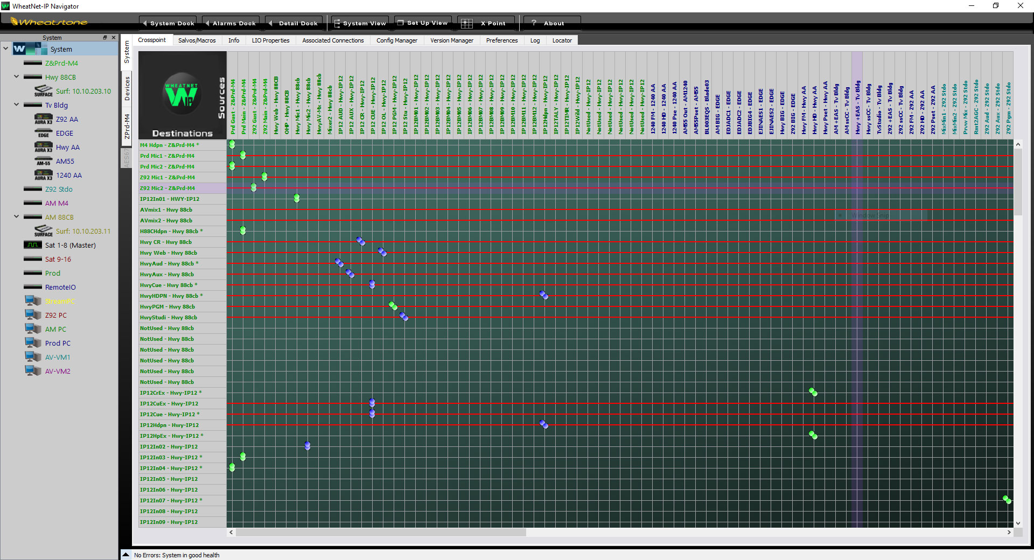The width and height of the screenshot is (1034, 560).
Task: Click the Z&Prd-M4 blade device icon
Action: tap(33, 63)
